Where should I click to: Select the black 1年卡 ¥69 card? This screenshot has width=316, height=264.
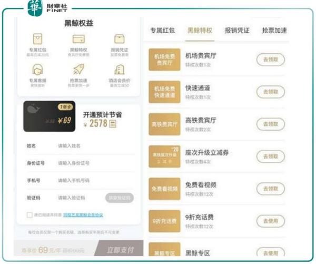coord(50,116)
